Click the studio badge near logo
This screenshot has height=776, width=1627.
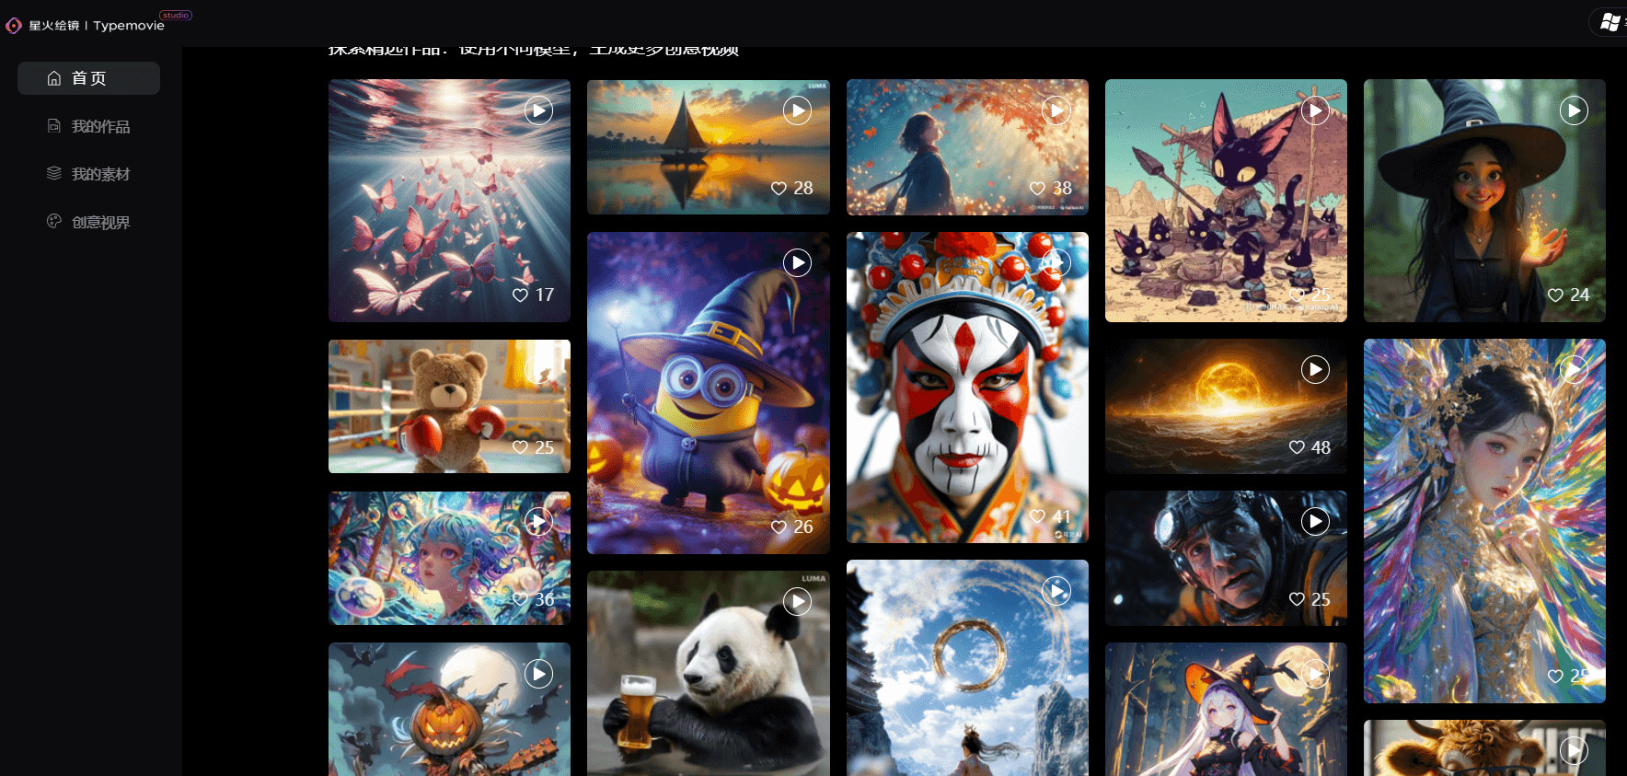176,15
